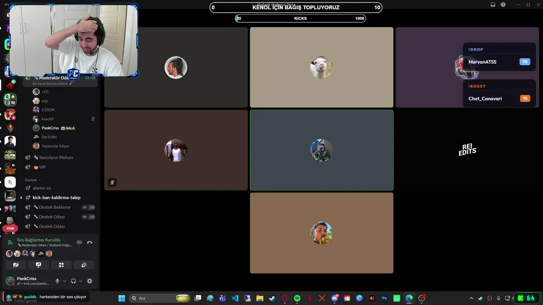Image resolution: width=543 pixels, height=305 pixels.
Task: Collapse the Destek category
Action: click(x=33, y=180)
